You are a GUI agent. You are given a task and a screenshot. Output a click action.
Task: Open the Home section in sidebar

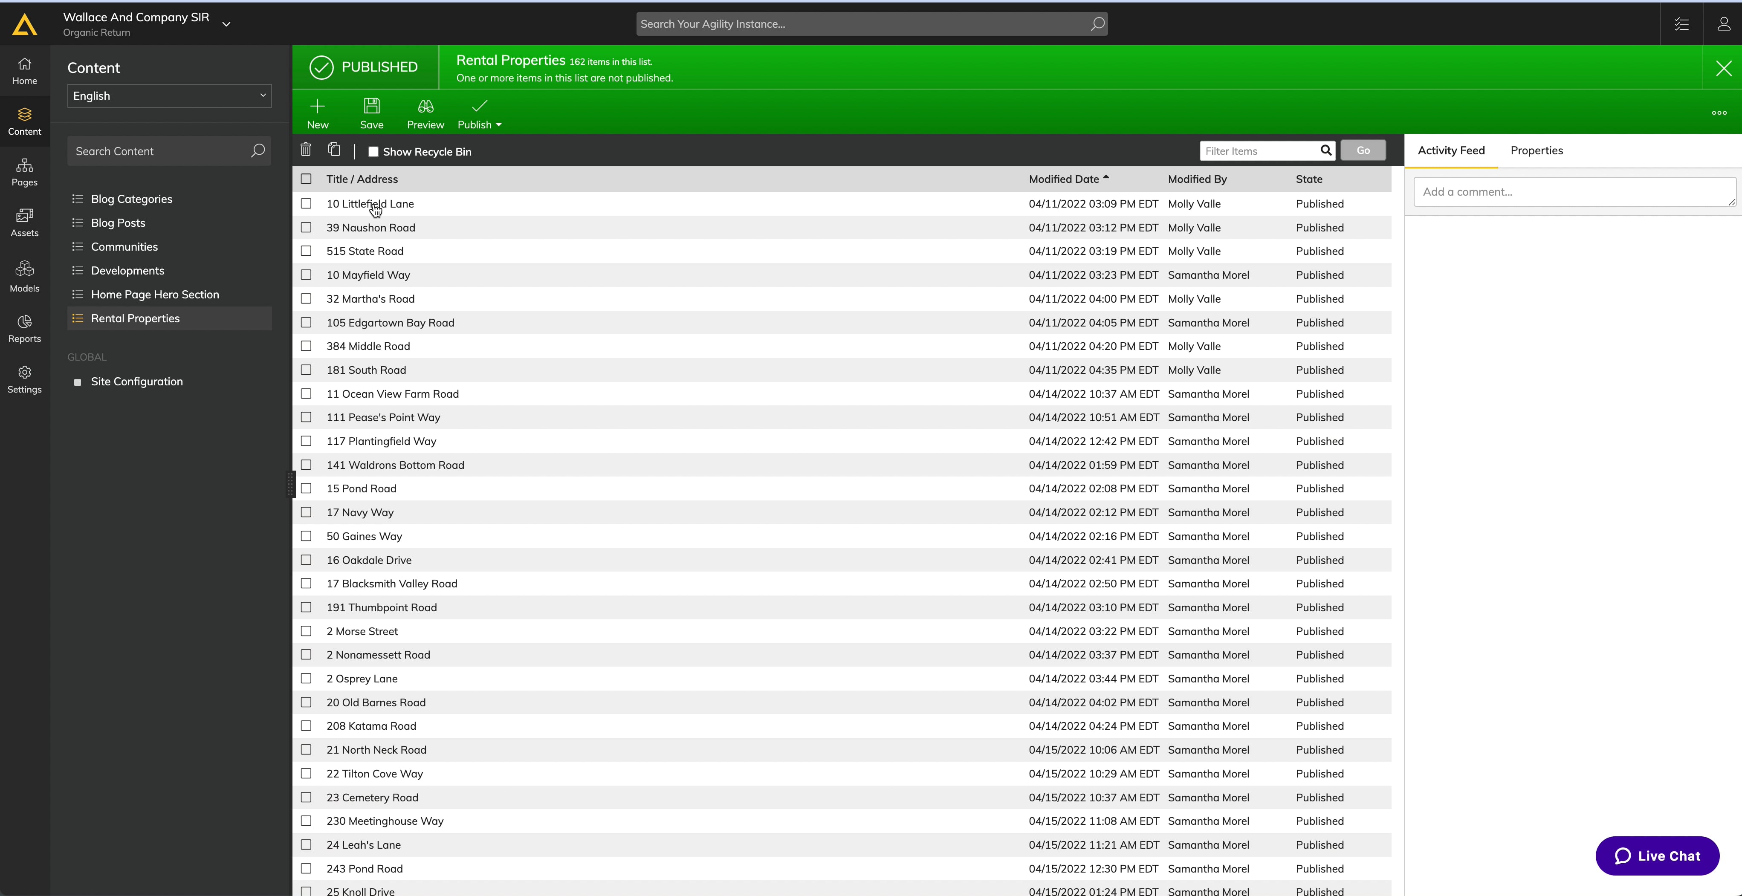(24, 71)
